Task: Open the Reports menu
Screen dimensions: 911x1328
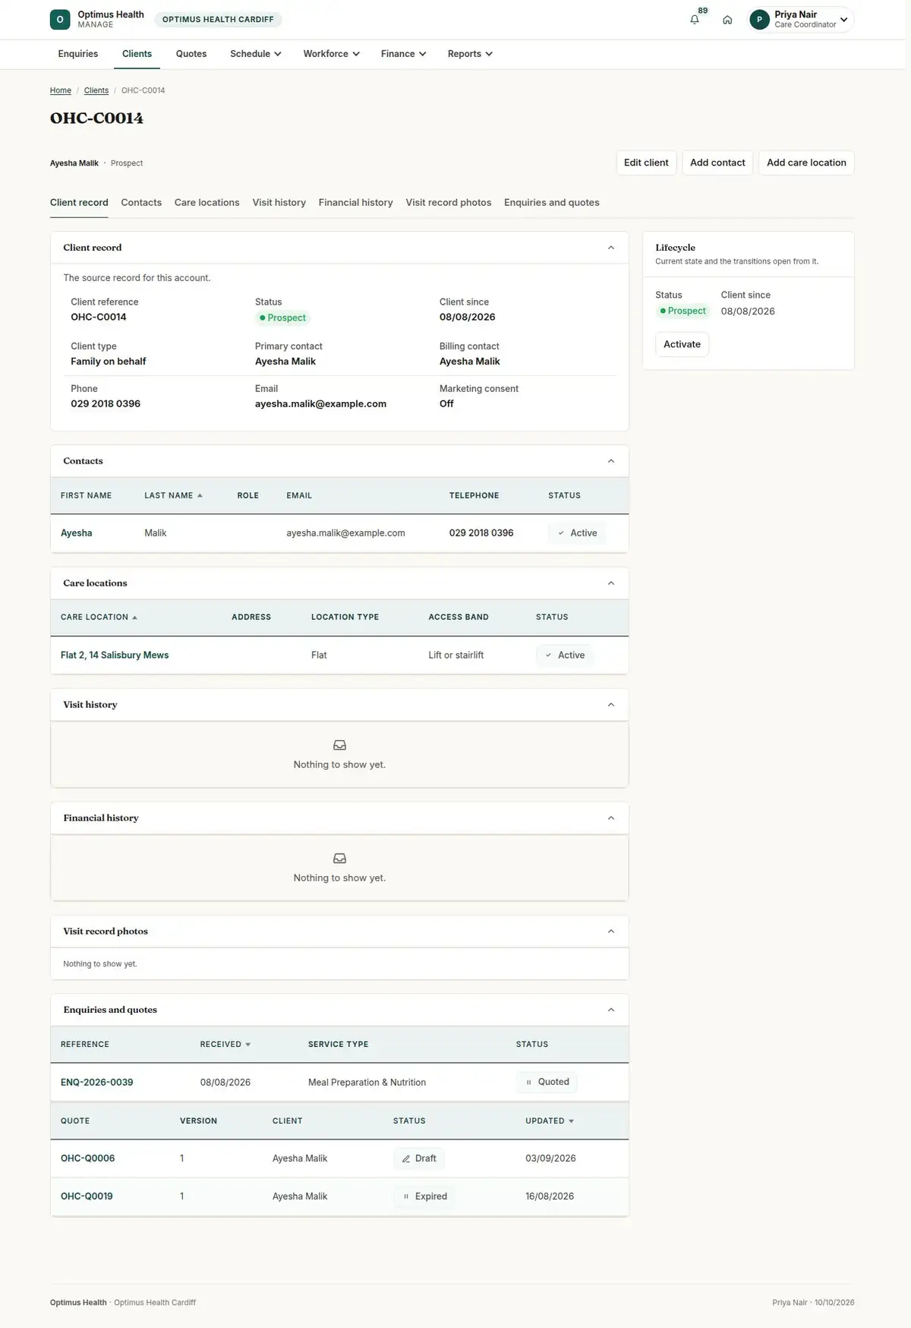Action: click(470, 54)
